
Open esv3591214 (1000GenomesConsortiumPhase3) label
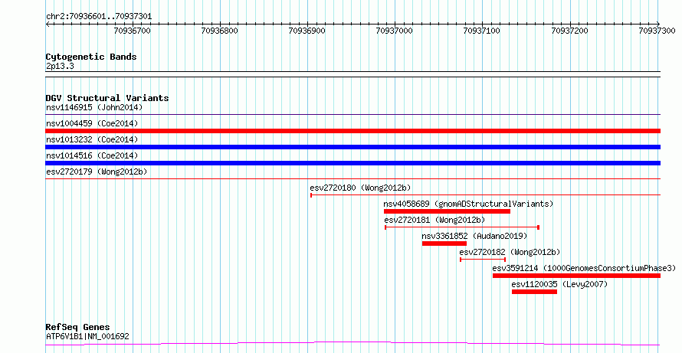click(585, 268)
